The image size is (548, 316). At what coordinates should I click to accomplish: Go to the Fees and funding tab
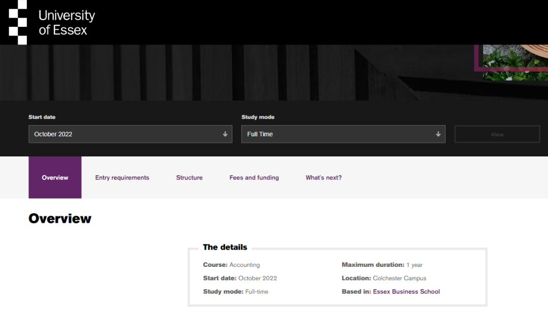click(254, 178)
